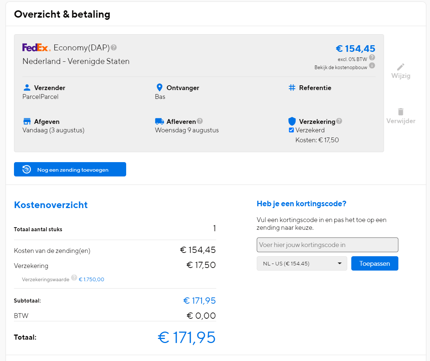Screen dimensions: 430x361
Task: Click Nog een zending toevoegen button
Action: (70, 169)
